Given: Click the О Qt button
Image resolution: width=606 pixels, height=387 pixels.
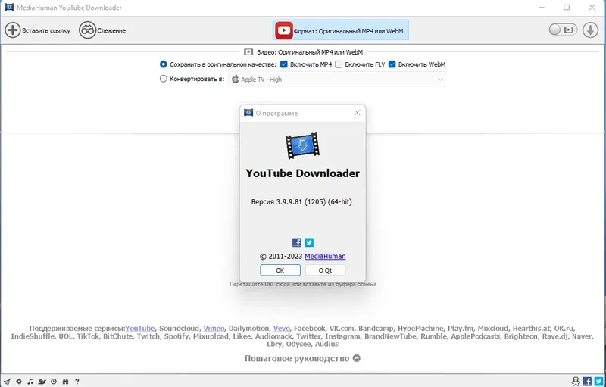Looking at the screenshot, I should [x=325, y=270].
